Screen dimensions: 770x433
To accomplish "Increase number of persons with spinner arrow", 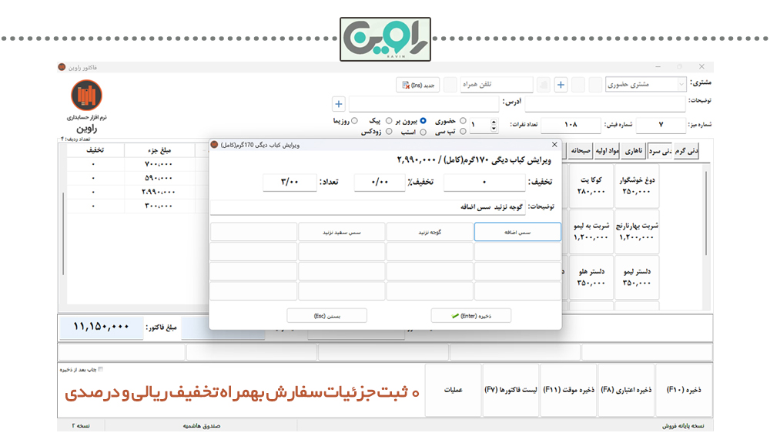I will [494, 121].
